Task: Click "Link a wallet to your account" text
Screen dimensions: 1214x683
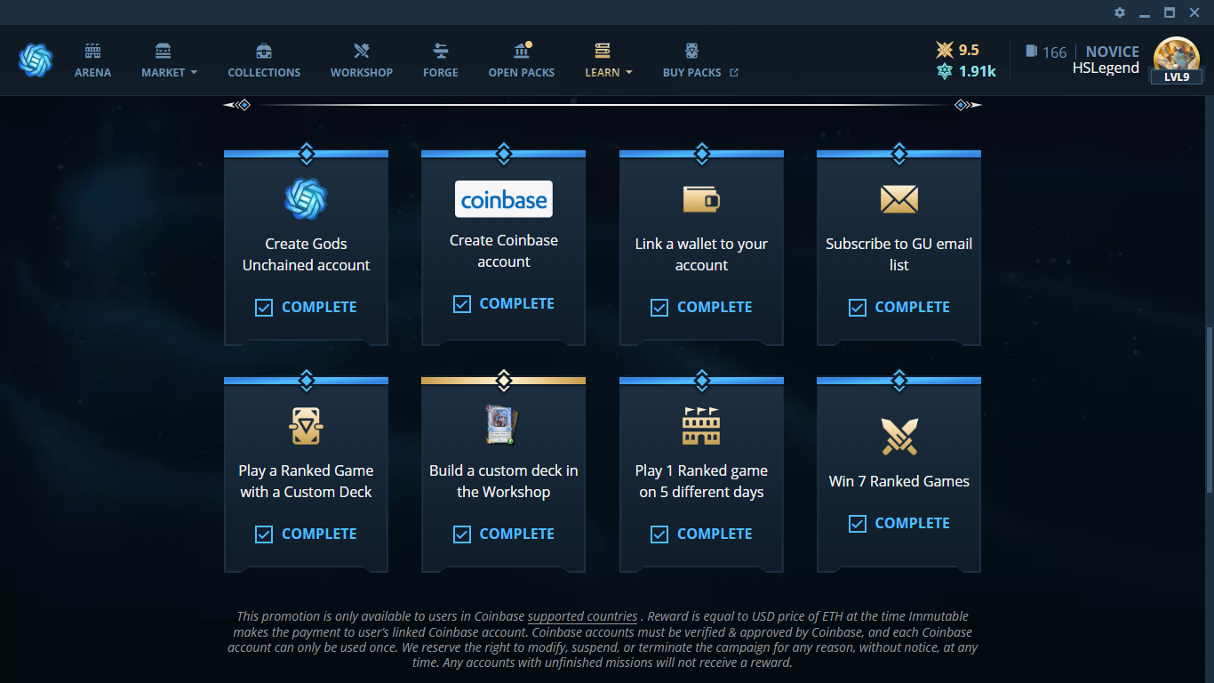Action: tap(701, 254)
